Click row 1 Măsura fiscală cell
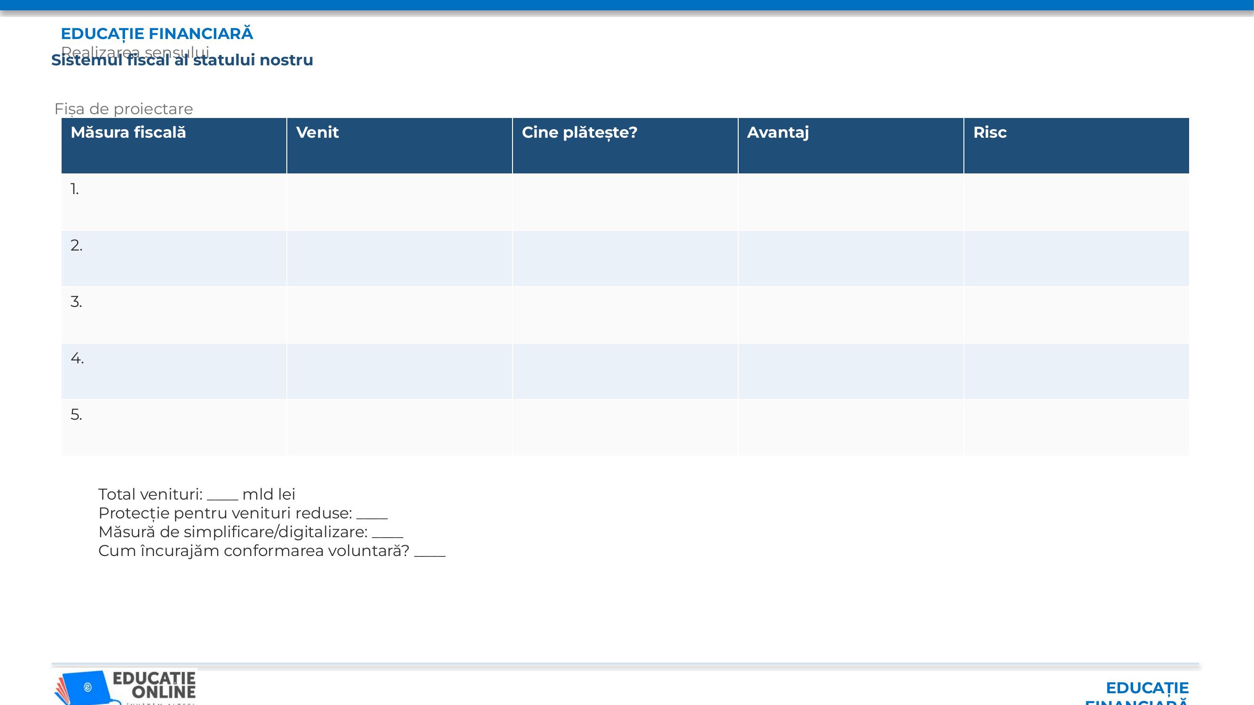This screenshot has width=1254, height=705. point(174,202)
